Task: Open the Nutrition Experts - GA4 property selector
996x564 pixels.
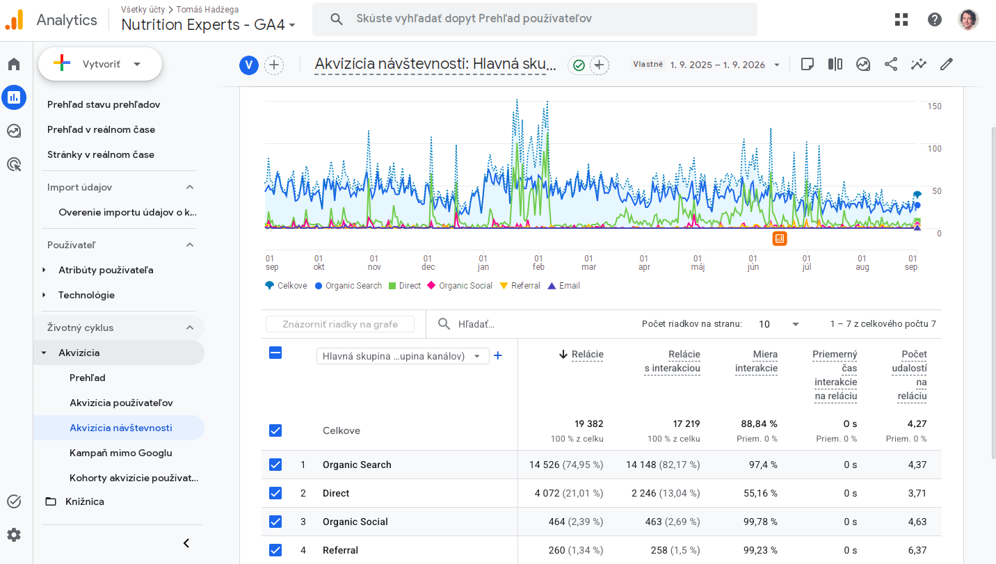Action: pyautogui.click(x=209, y=24)
